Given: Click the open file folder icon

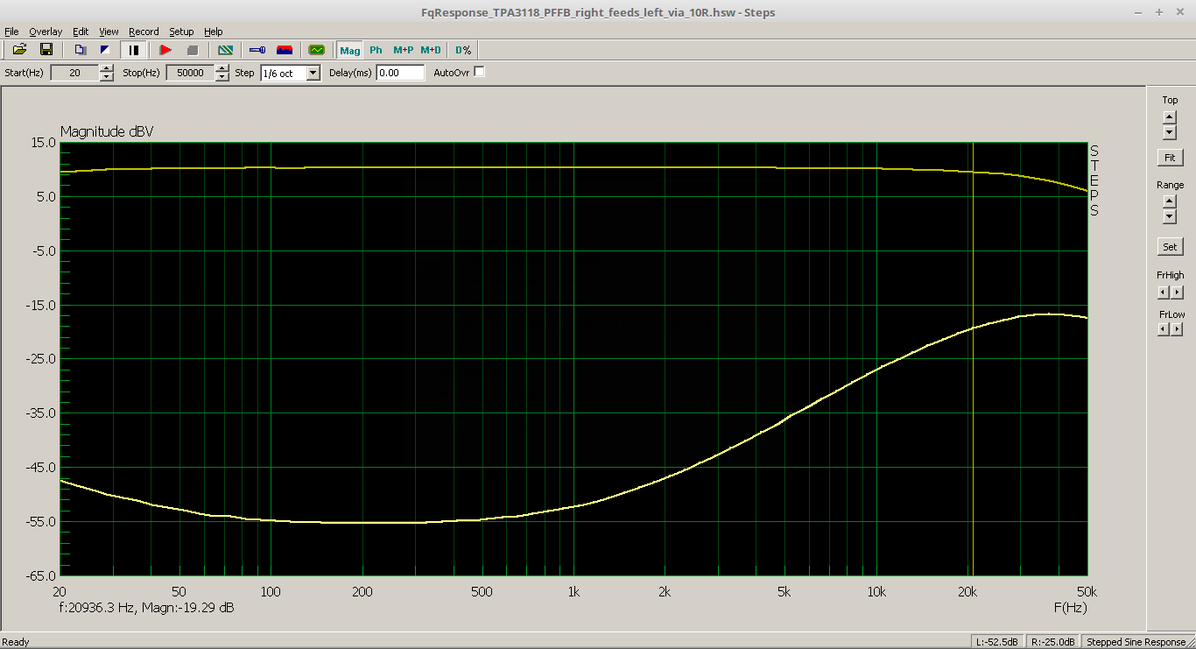Looking at the screenshot, I should 19,50.
